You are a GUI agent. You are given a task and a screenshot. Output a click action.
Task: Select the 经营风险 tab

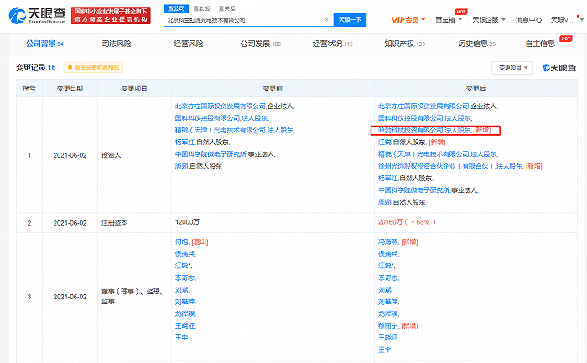pyautogui.click(x=189, y=44)
